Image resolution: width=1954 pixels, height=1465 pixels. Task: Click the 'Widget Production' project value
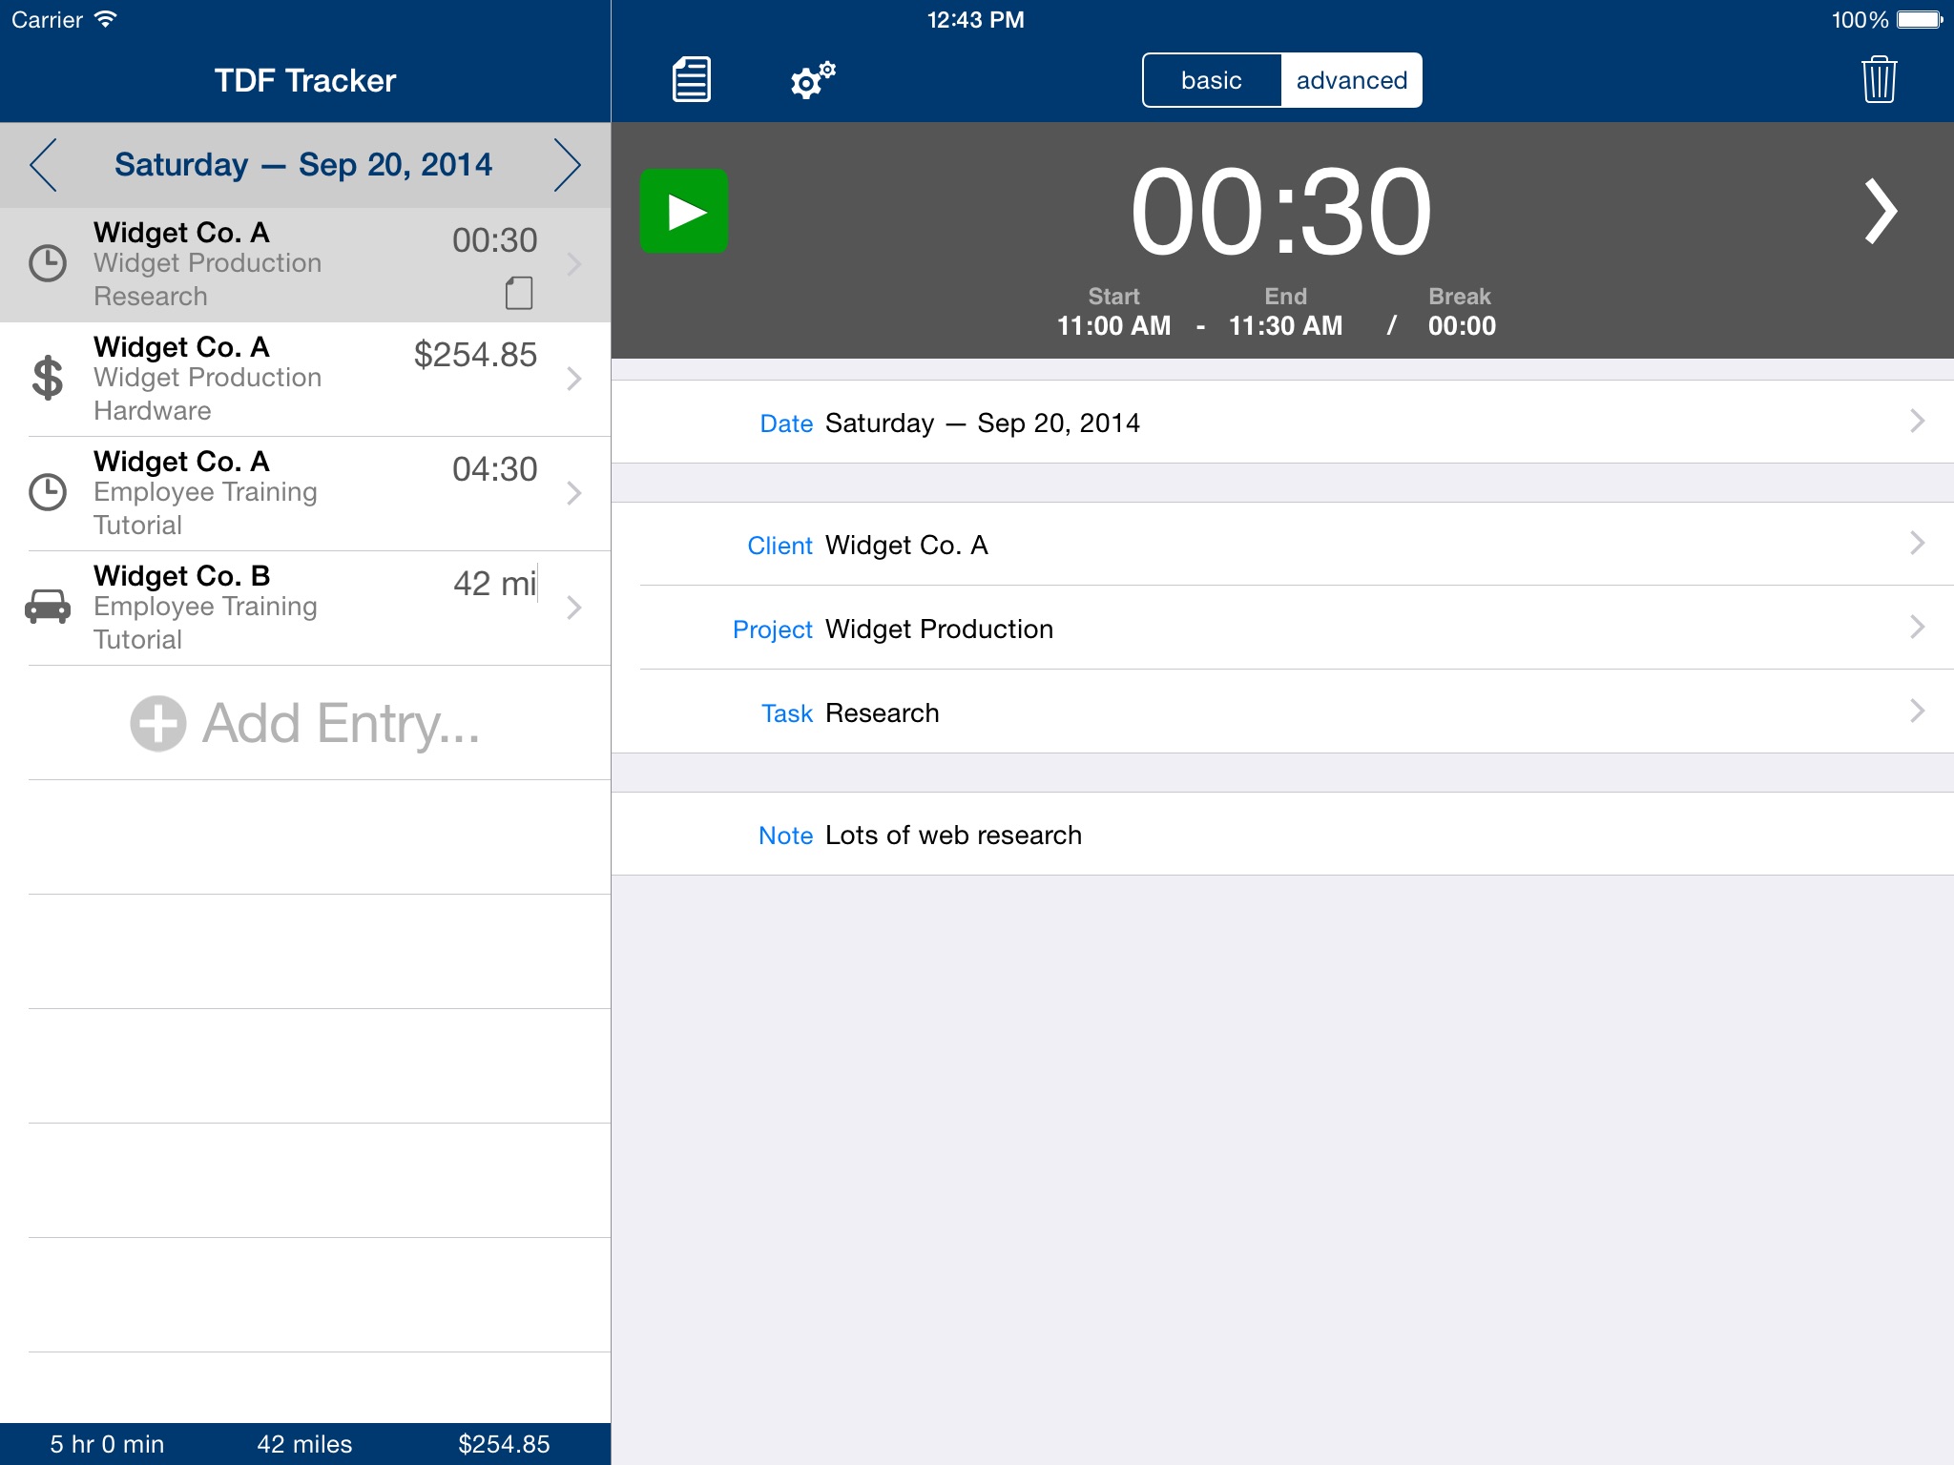[939, 629]
